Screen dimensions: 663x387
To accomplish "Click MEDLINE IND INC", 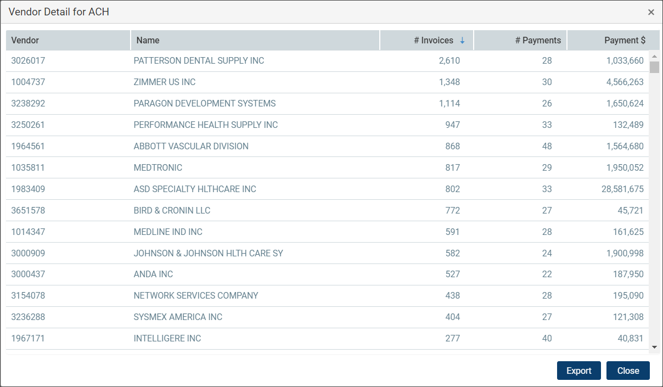I will coord(168,232).
